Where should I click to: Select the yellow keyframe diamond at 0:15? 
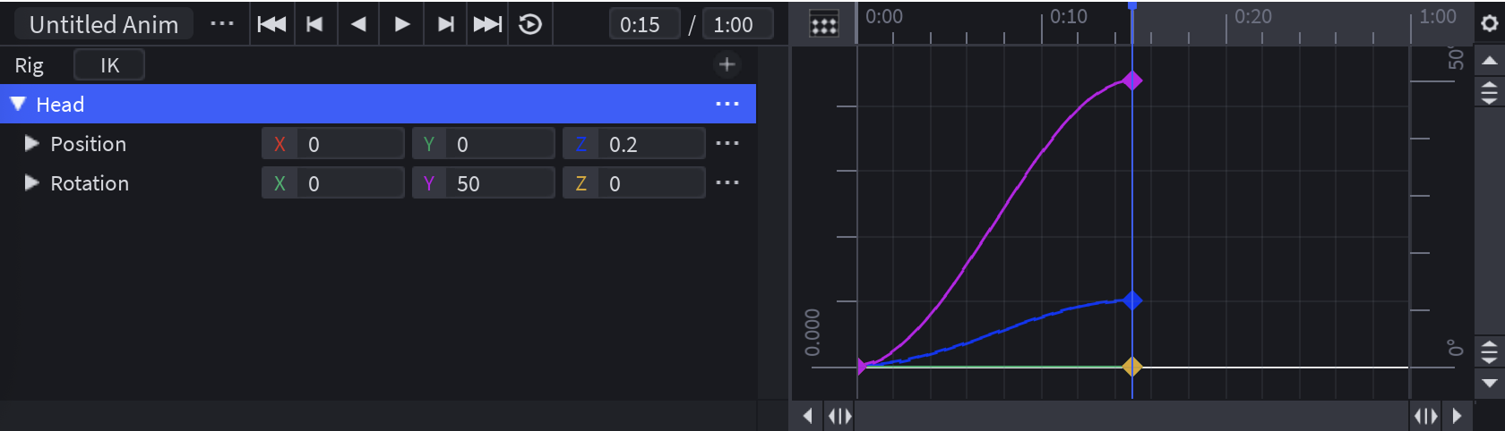coord(1132,367)
